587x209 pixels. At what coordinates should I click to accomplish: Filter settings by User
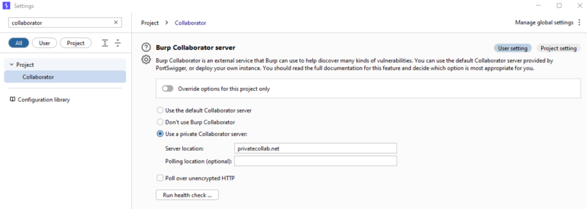coord(44,43)
